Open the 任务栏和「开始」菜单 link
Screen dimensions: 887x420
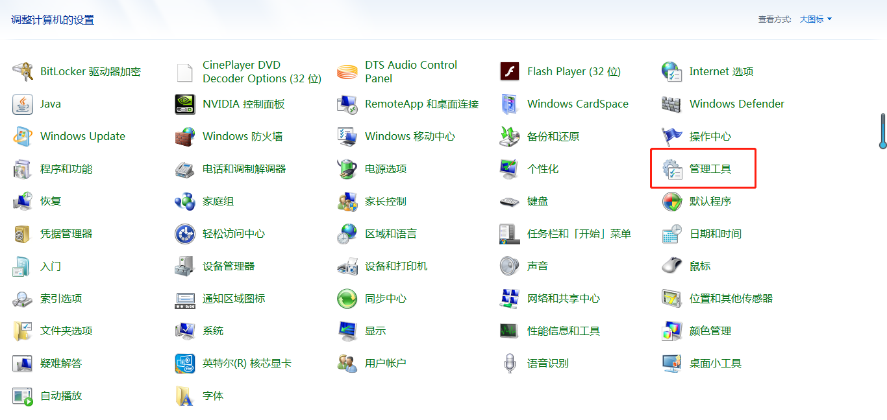click(579, 233)
